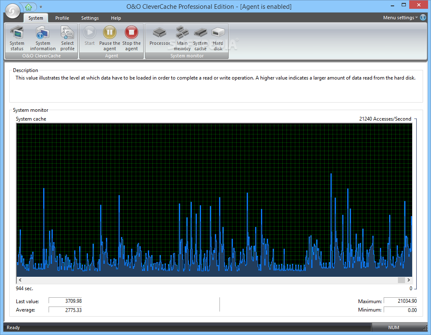Show the Main memory monitor
Viewport: 431px width, 335px height.
pyautogui.click(x=182, y=38)
